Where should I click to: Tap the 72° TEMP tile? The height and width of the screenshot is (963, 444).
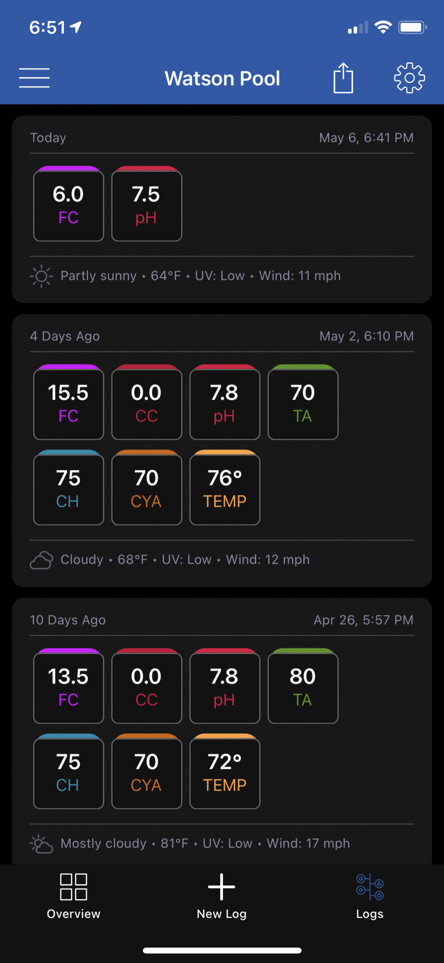click(x=225, y=771)
